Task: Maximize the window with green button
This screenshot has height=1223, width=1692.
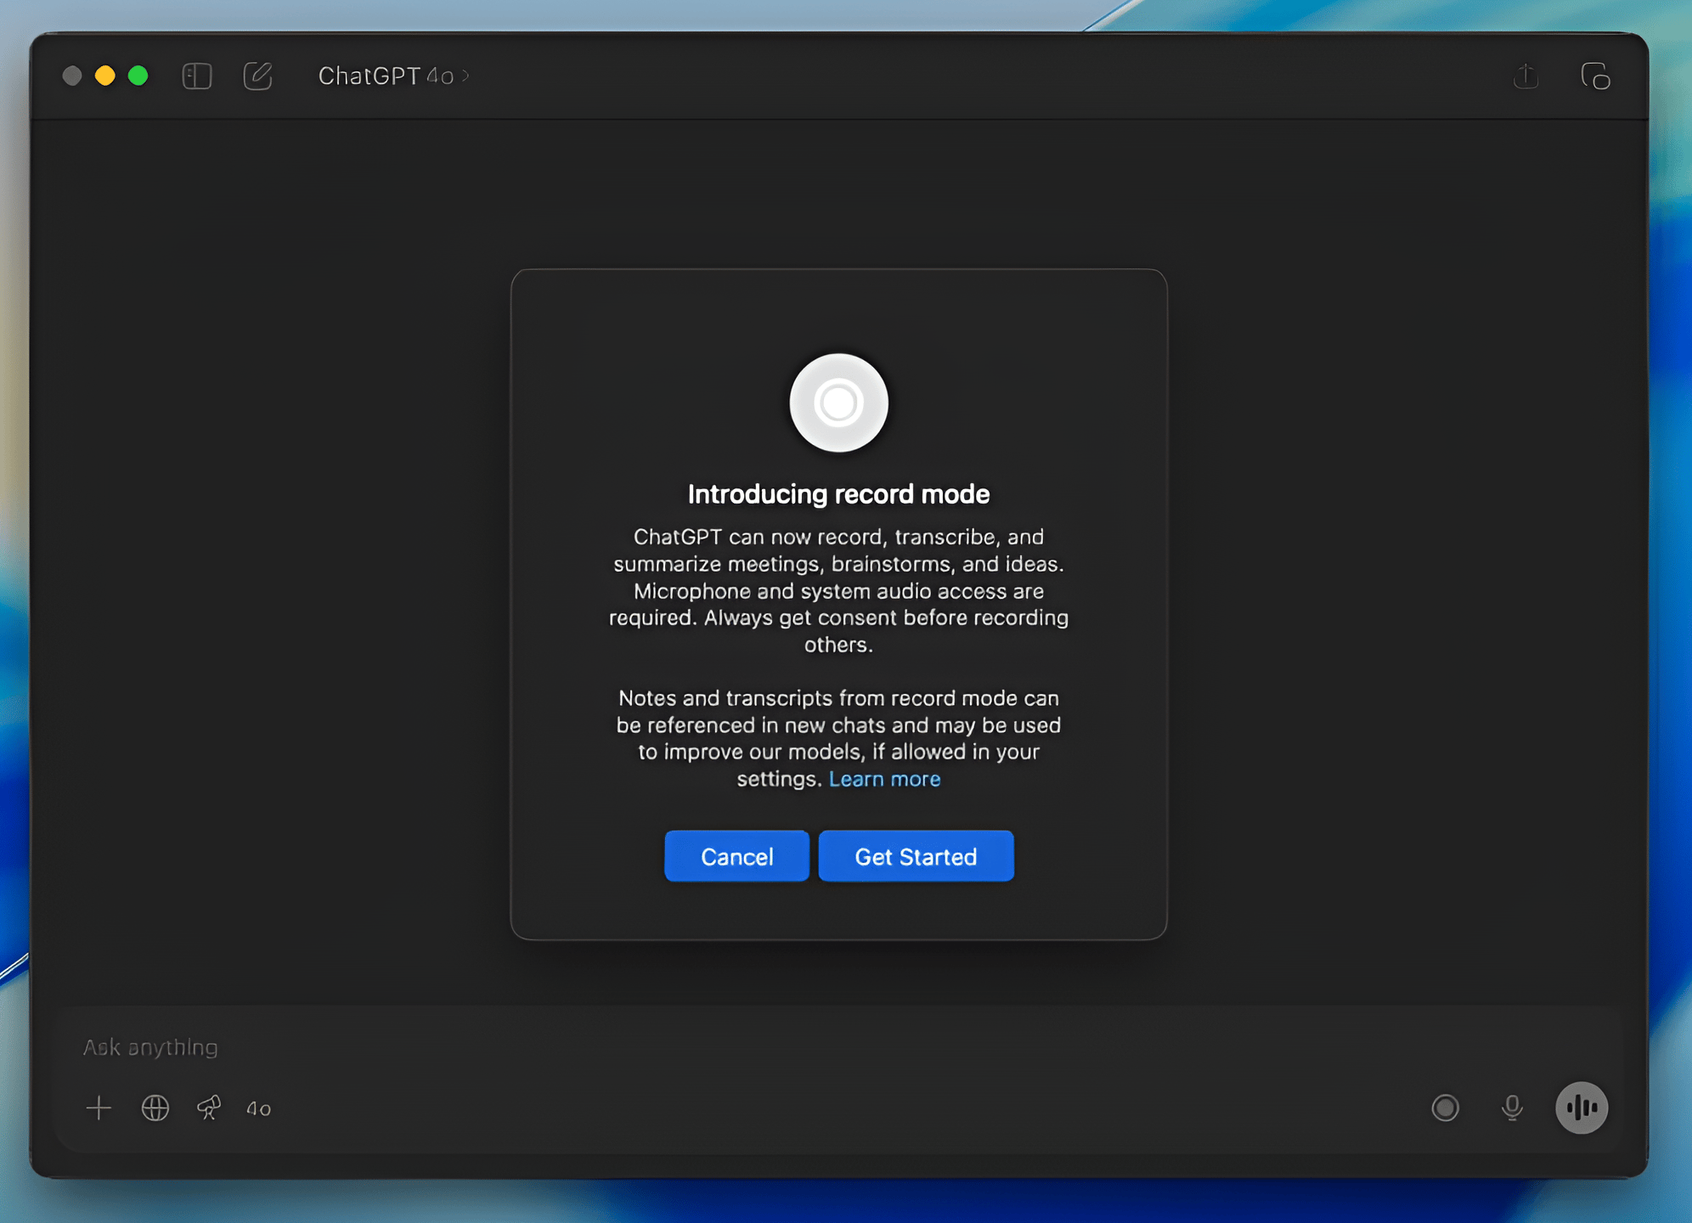Action: click(x=138, y=76)
